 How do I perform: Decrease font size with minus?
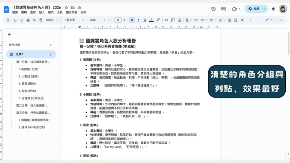(112, 20)
